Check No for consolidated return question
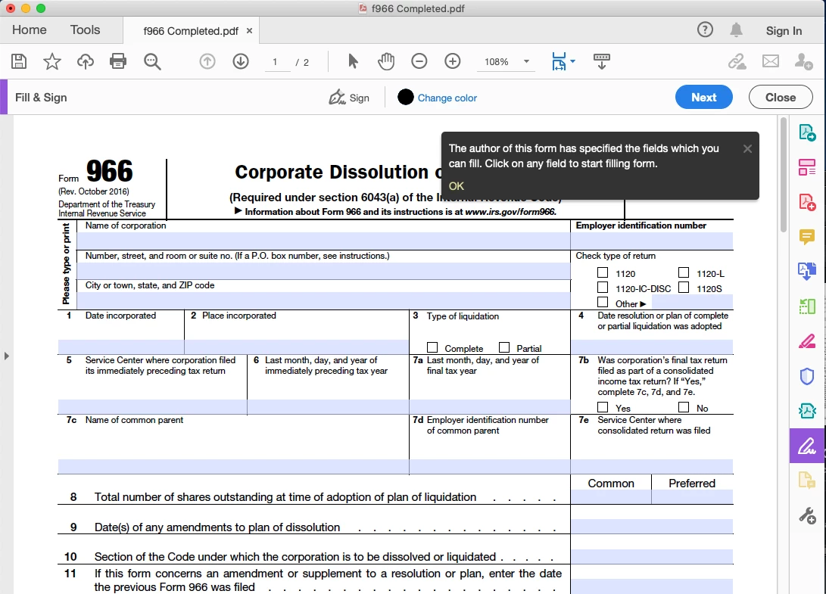 pyautogui.click(x=684, y=407)
